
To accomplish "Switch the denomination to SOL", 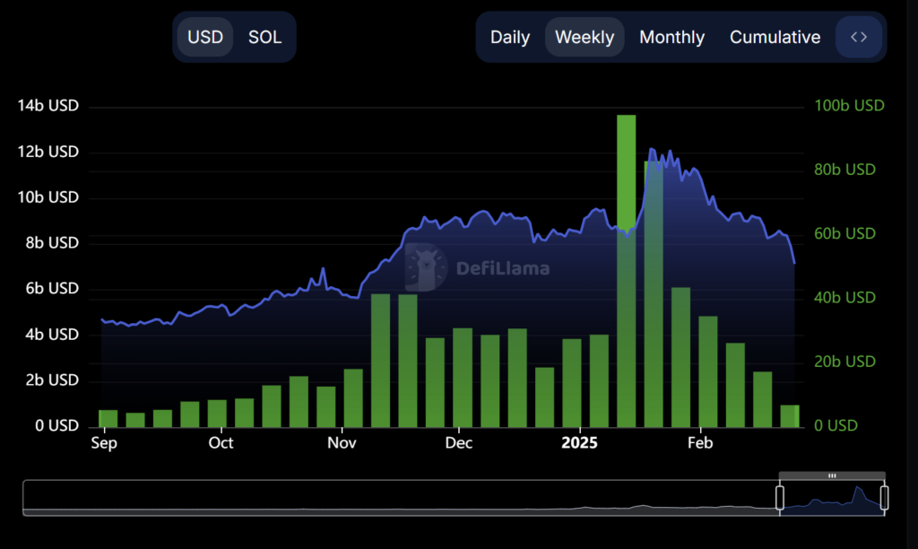I will click(x=264, y=37).
